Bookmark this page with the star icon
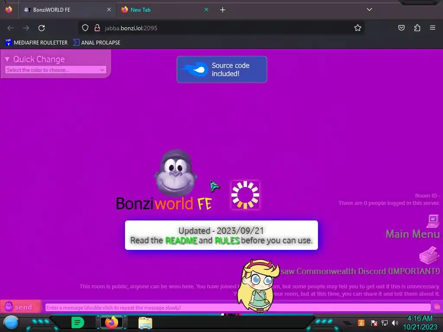 tap(358, 28)
